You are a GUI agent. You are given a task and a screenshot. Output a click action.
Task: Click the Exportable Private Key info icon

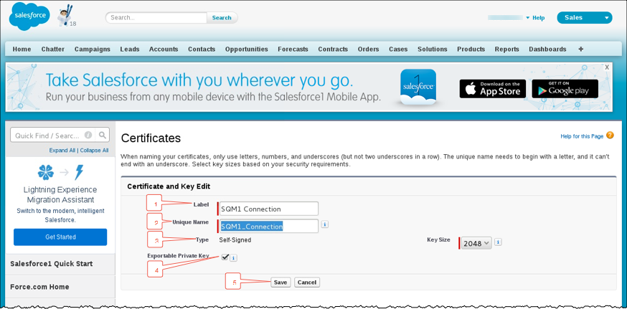234,258
